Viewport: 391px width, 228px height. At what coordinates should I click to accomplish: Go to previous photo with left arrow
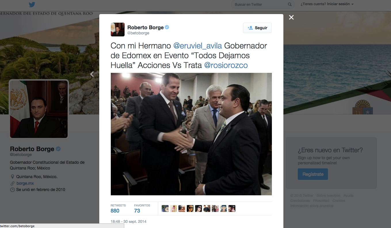pos(92,74)
